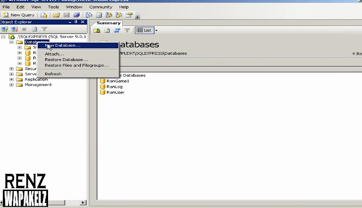Select the Replication folder in tree
Image resolution: width=362 pixels, height=208 pixels.
tap(36, 79)
